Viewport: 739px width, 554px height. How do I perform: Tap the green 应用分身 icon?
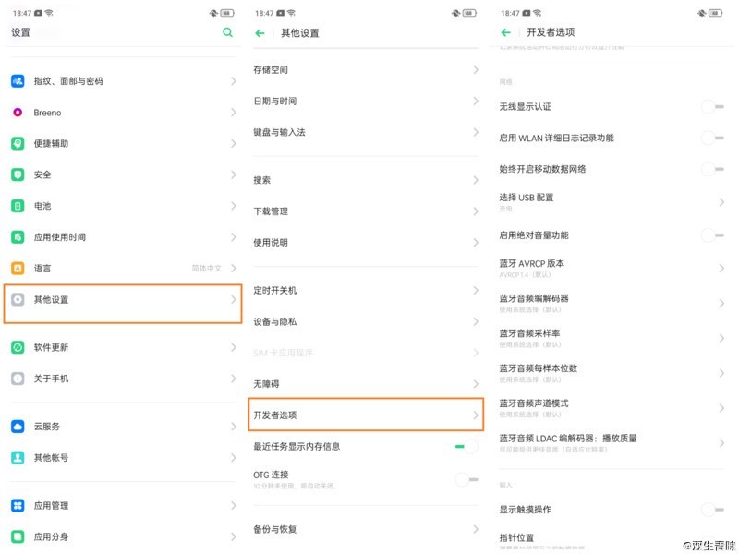point(18,536)
